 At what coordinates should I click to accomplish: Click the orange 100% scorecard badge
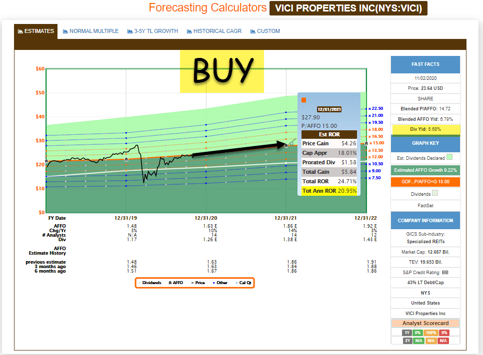tap(431, 333)
